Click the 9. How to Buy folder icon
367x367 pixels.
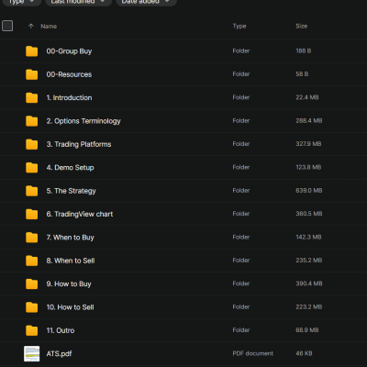(x=32, y=284)
